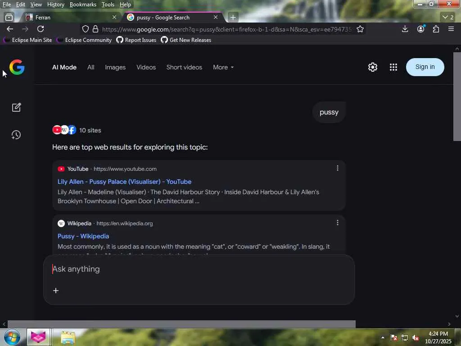The image size is (461, 346).
Task: Click the 10 sites sources label
Action: pos(90,130)
